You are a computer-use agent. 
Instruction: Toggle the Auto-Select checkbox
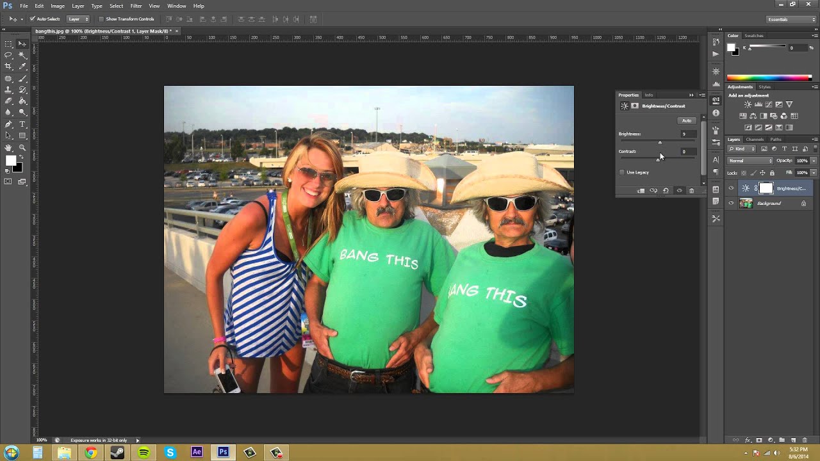33,19
